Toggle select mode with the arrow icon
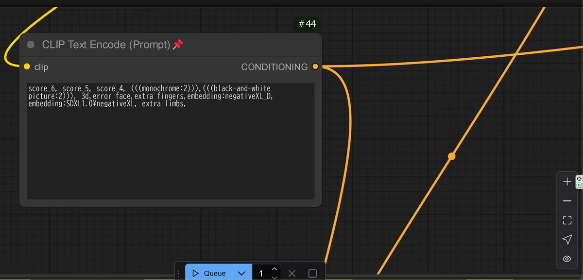Image resolution: width=583 pixels, height=280 pixels. [x=567, y=239]
